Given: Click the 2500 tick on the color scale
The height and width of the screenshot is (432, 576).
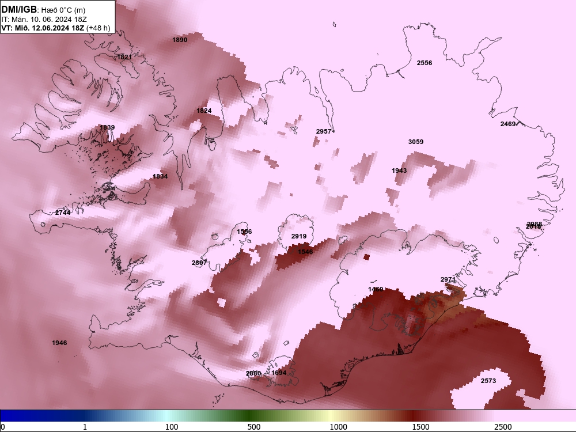Looking at the screenshot, I should (x=503, y=427).
